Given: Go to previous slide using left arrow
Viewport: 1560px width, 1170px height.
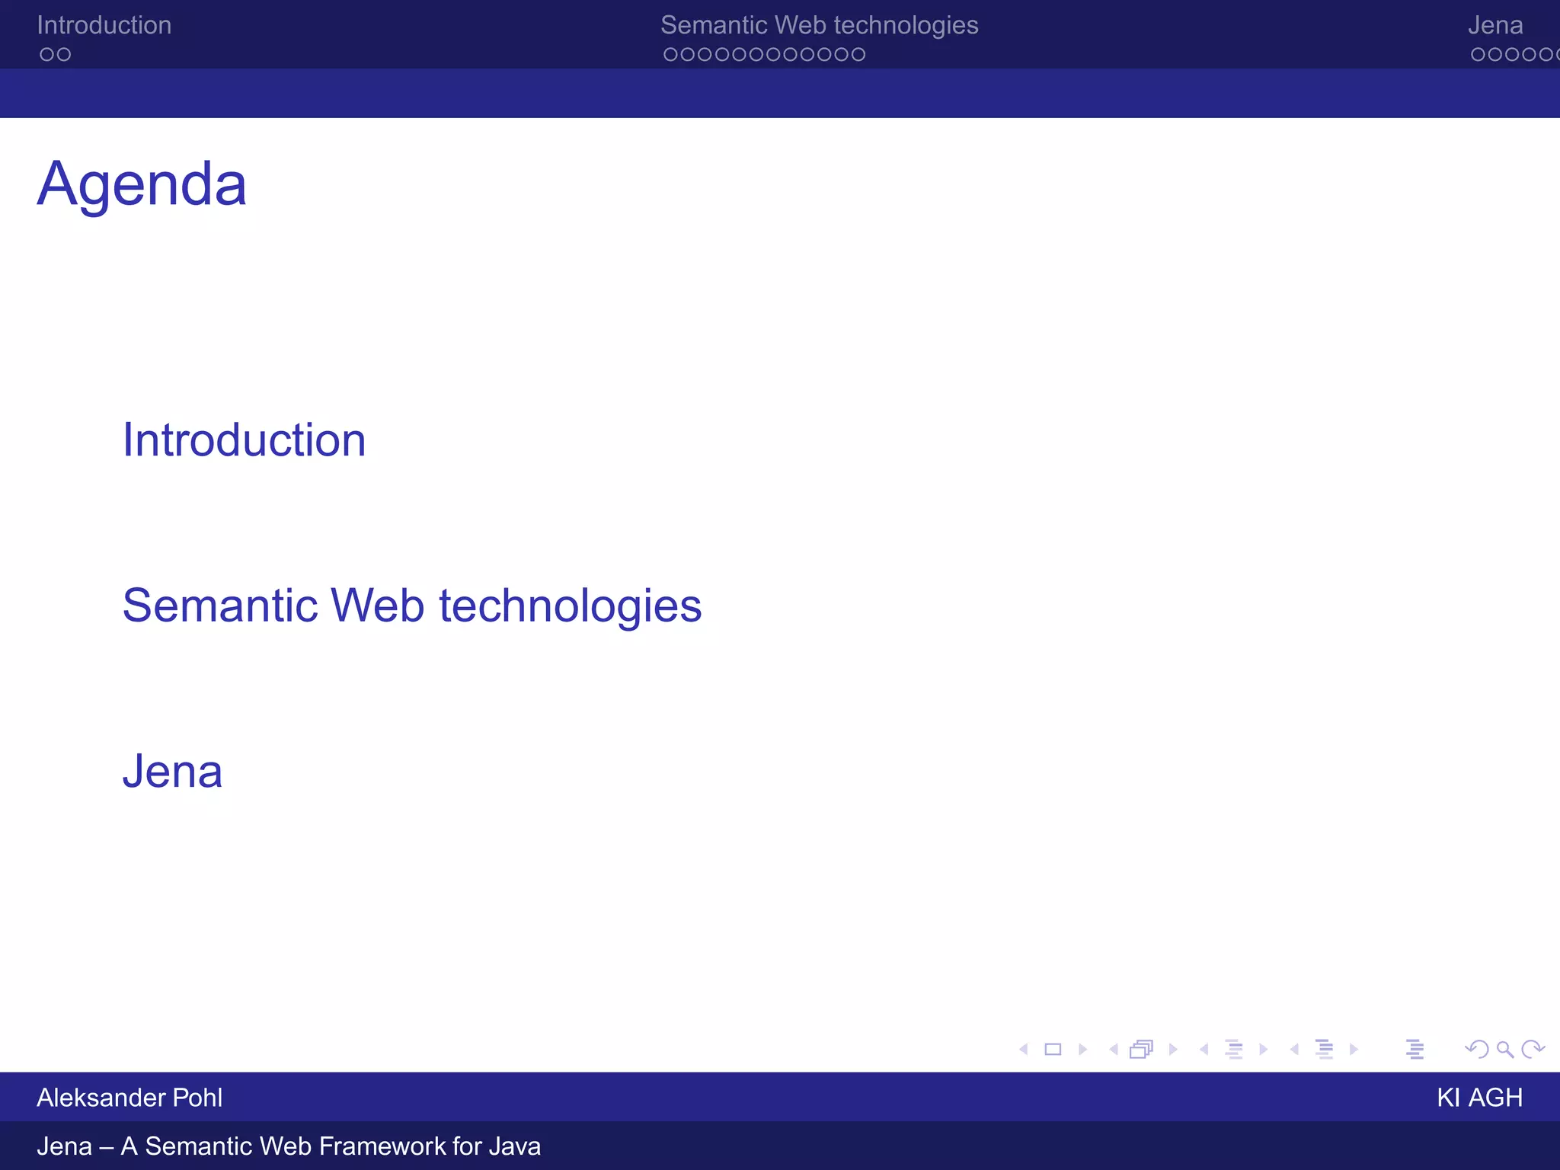Looking at the screenshot, I should click(x=1024, y=1050).
